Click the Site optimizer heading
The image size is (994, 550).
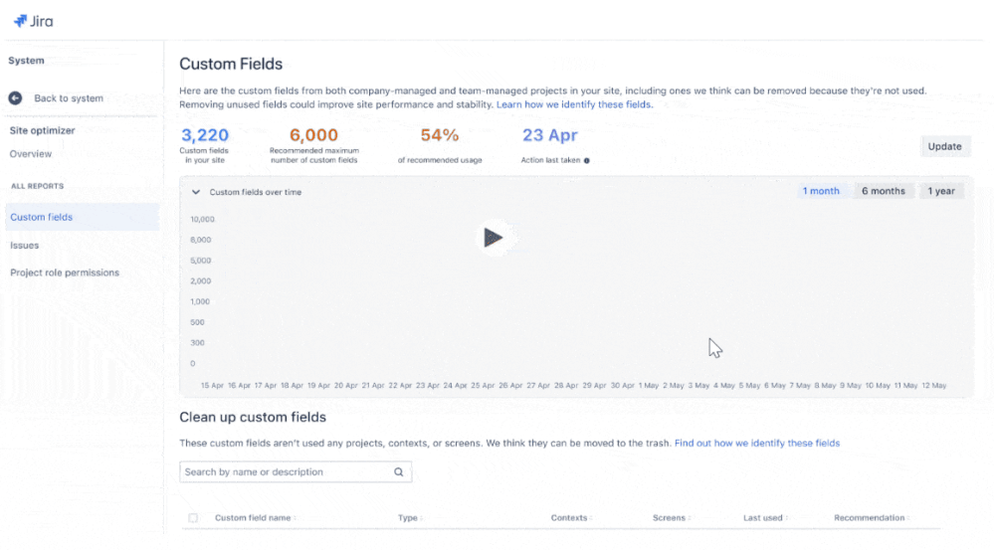(x=42, y=130)
